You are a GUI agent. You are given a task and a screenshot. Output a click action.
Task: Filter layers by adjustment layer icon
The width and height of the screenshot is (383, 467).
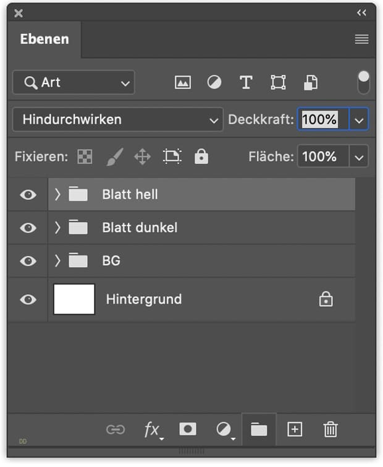pyautogui.click(x=214, y=82)
